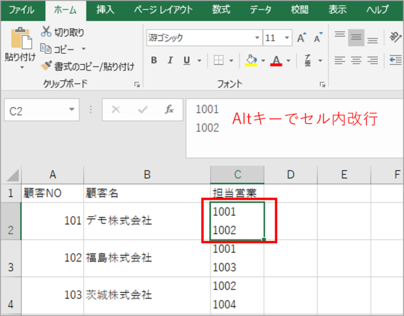404x316 pixels.
Task: Confirm entry with checkmark icon
Action: [143, 110]
